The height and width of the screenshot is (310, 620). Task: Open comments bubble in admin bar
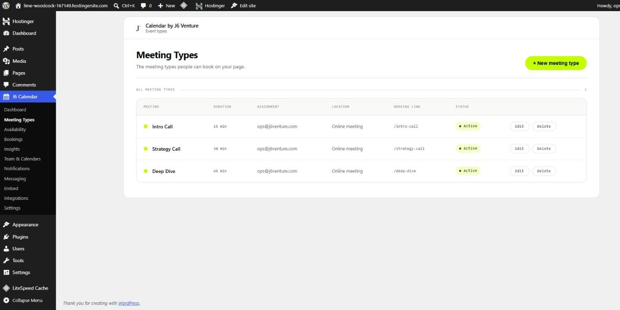point(146,6)
